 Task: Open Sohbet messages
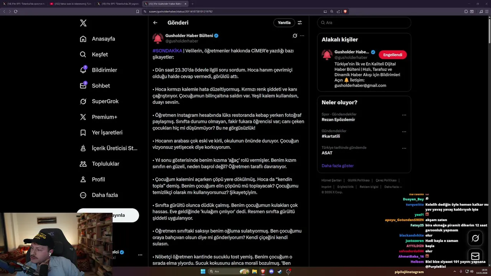pos(95,86)
